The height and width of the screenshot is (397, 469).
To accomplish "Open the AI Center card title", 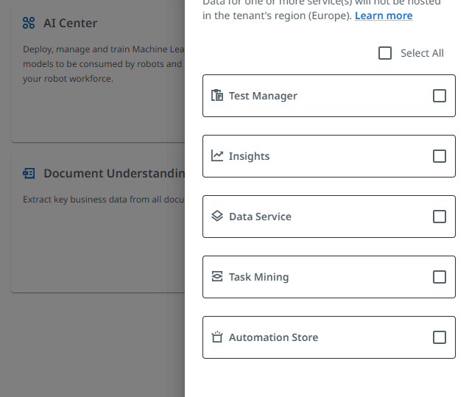I will pos(70,23).
